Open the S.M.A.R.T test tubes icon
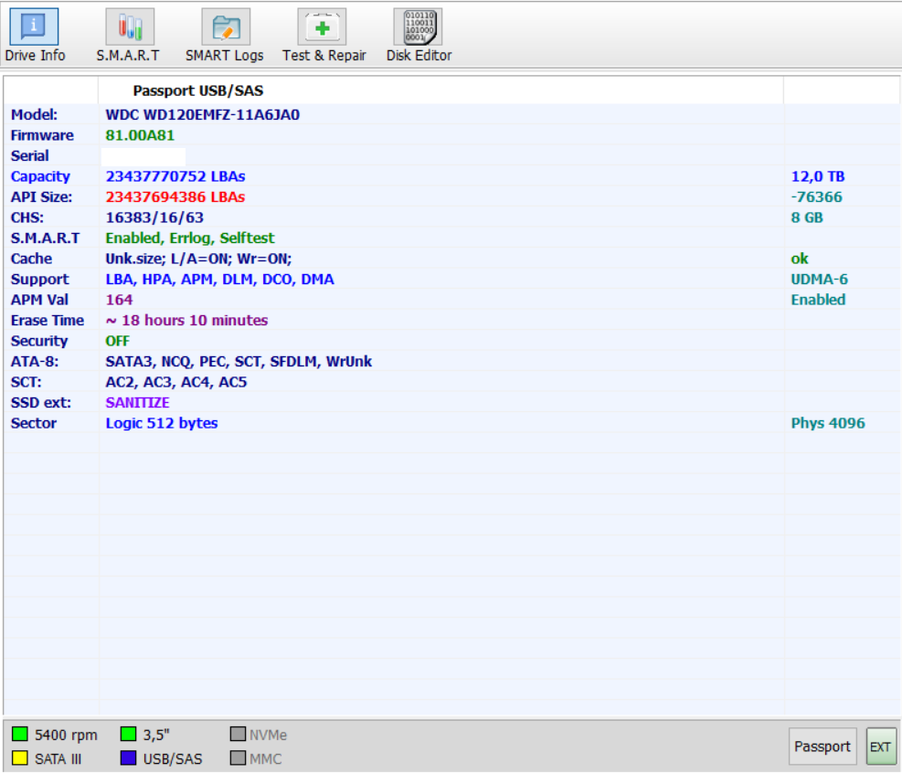 (130, 26)
